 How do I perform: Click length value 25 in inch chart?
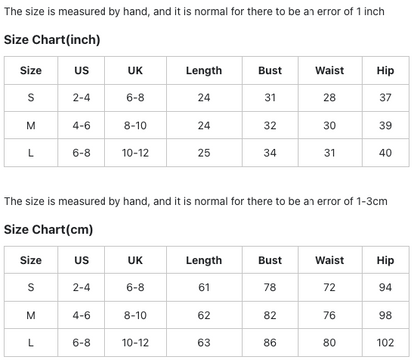pos(204,153)
